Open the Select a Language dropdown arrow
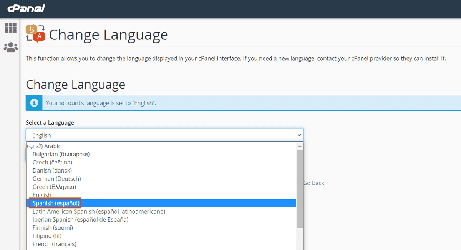Image resolution: width=461 pixels, height=250 pixels. point(299,135)
